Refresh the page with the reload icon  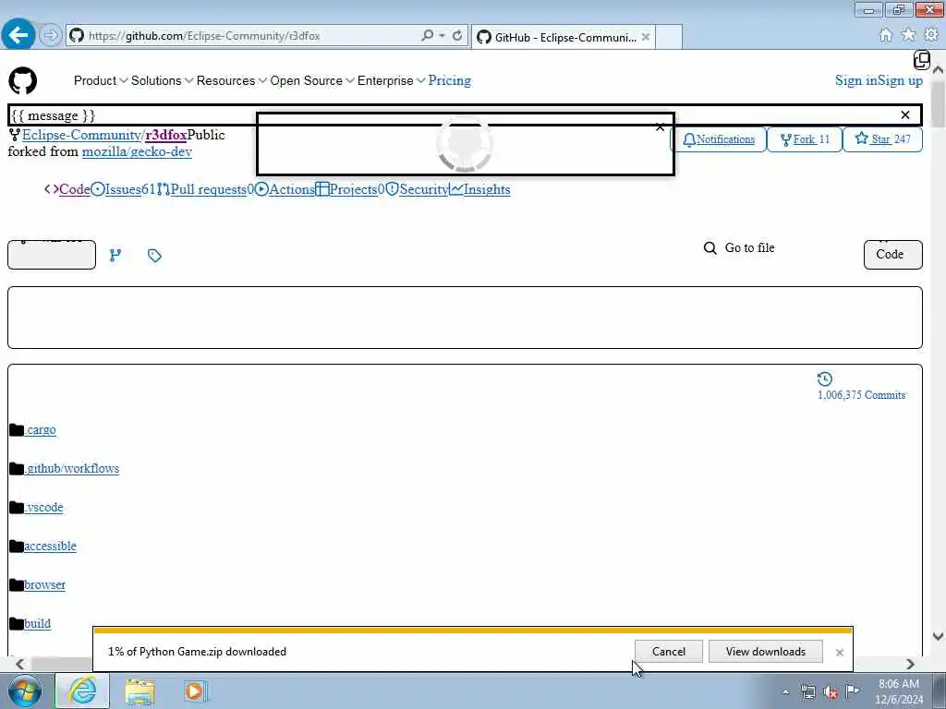coord(457,36)
